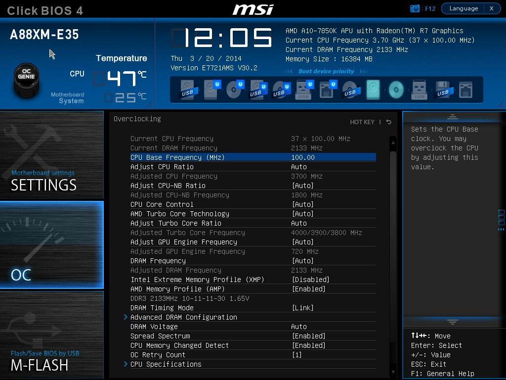The width and height of the screenshot is (506, 380).
Task: Open DRAM Timing Mode Link options
Action: (x=303, y=308)
